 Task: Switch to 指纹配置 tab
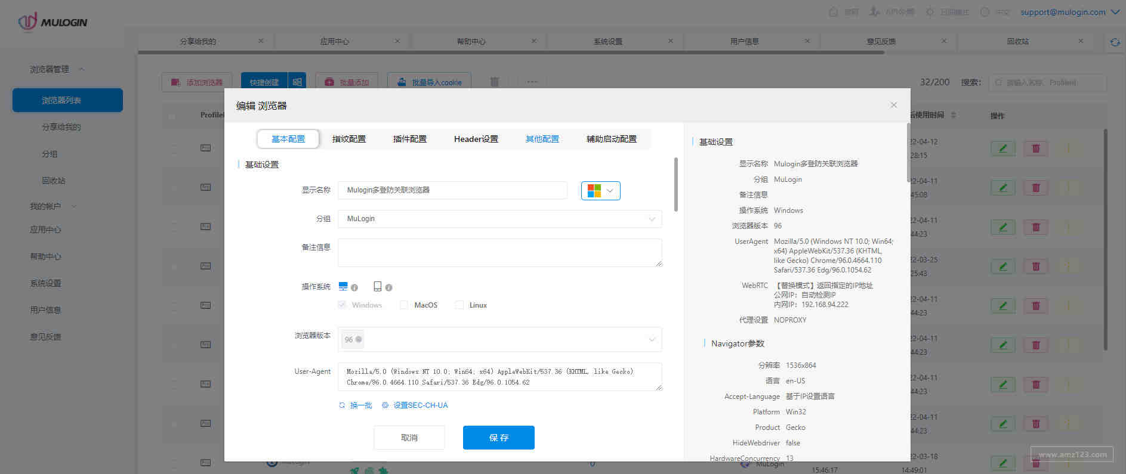click(x=349, y=139)
